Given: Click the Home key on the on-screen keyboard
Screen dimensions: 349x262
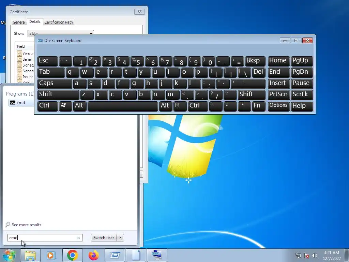Looking at the screenshot, I should pyautogui.click(x=279, y=61).
